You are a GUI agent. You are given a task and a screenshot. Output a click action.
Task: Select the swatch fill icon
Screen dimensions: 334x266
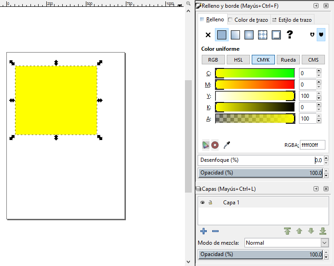pos(276,35)
